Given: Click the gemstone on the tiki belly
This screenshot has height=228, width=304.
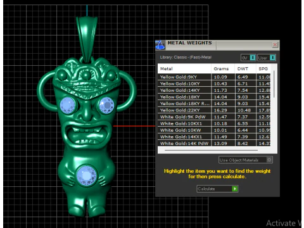Looking at the screenshot, I should [x=87, y=175].
